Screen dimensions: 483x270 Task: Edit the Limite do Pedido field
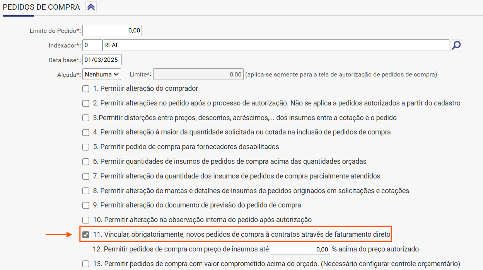click(112, 31)
